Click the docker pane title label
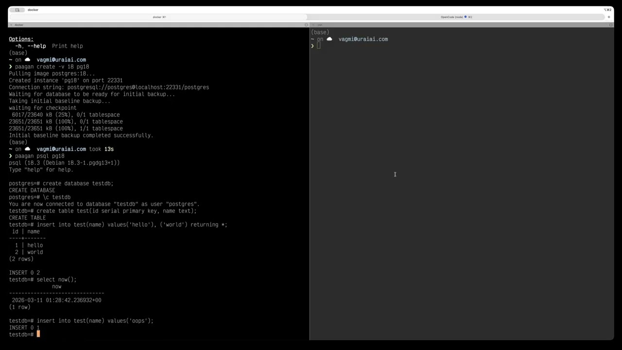This screenshot has width=622, height=350. [19, 25]
